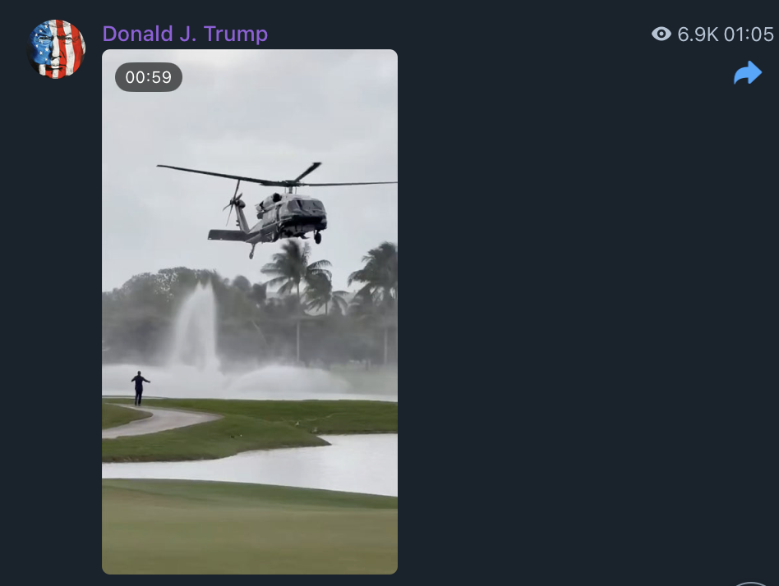779x586 pixels.
Task: Click the partial round button at bottom right
Action: point(751,584)
